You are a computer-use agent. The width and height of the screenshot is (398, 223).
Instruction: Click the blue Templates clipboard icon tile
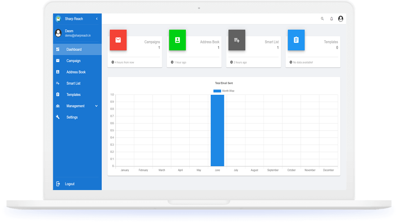click(x=296, y=40)
